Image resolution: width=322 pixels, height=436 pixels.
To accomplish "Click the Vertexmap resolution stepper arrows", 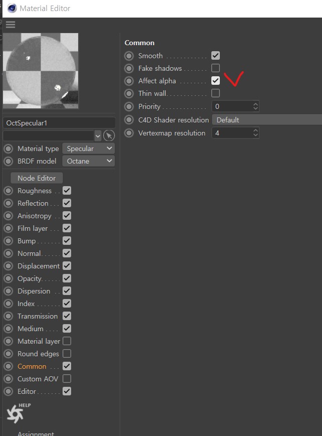I will 256,133.
